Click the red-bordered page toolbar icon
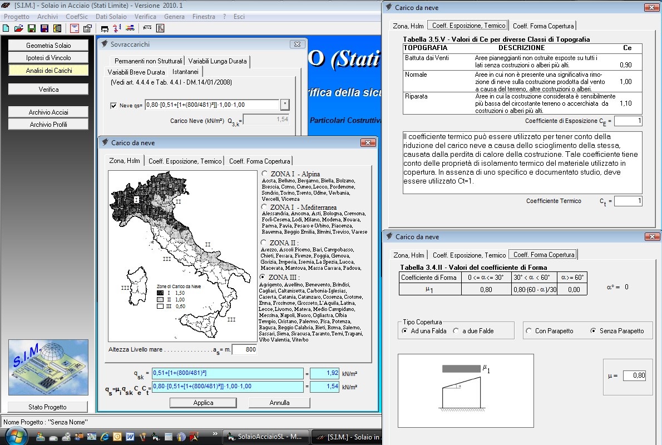This screenshot has height=445, width=662. (x=75, y=28)
